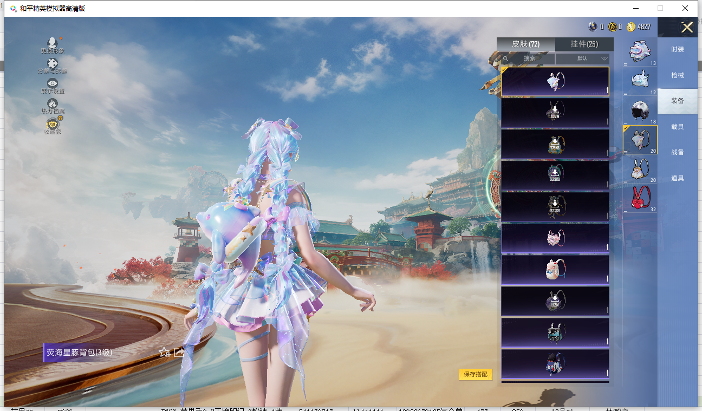Click the blue-silver currency coin icon

593,27
